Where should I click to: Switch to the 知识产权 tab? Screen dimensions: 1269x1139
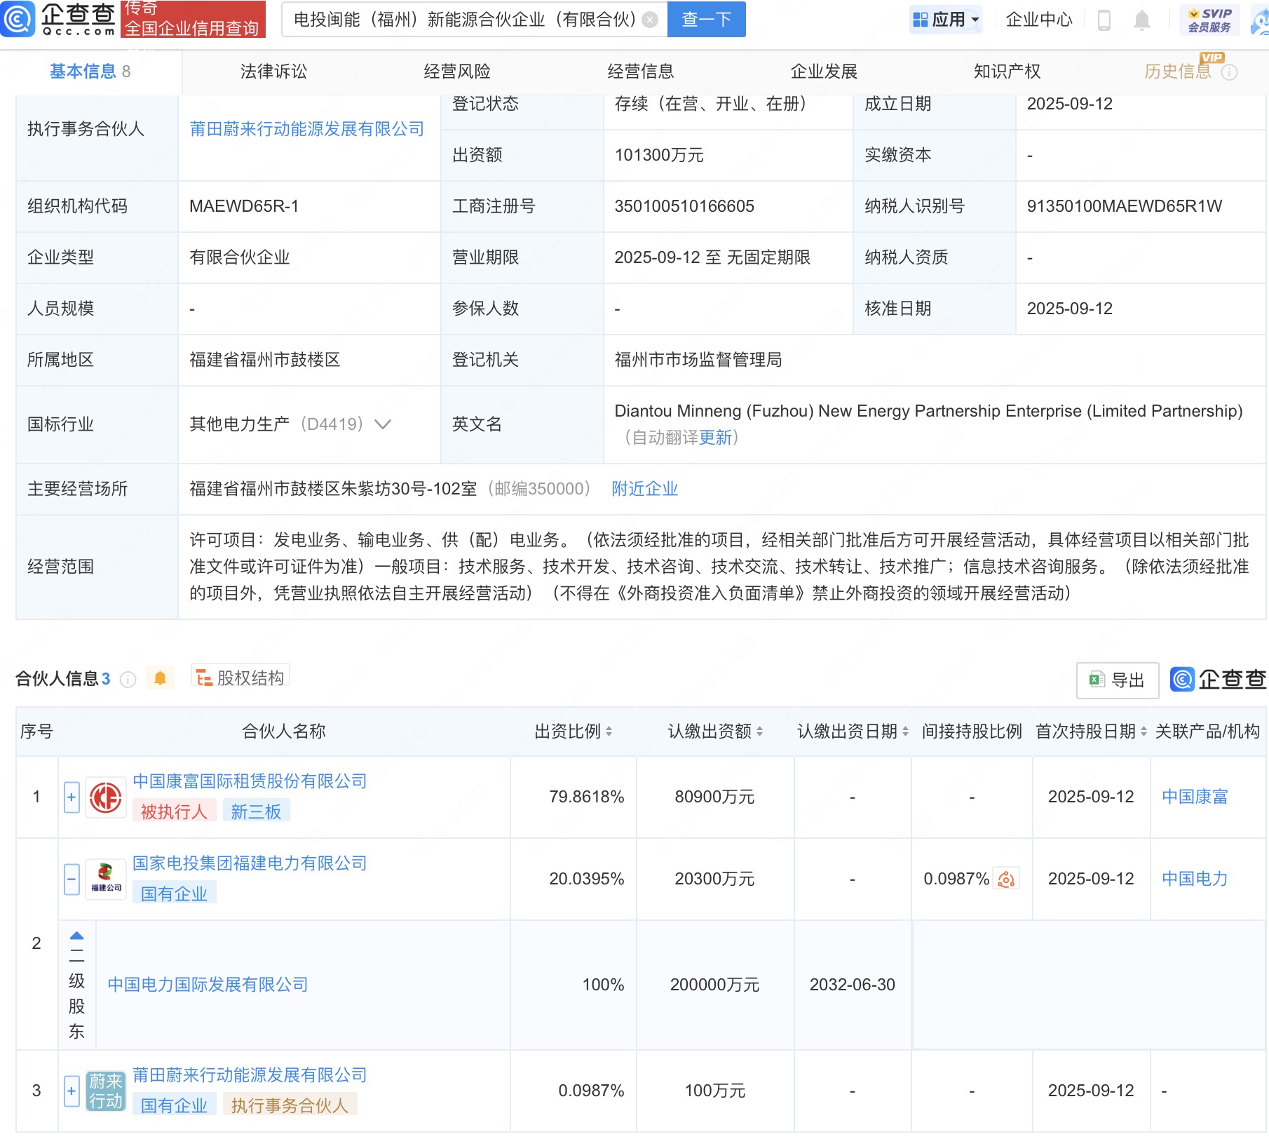click(x=1007, y=72)
